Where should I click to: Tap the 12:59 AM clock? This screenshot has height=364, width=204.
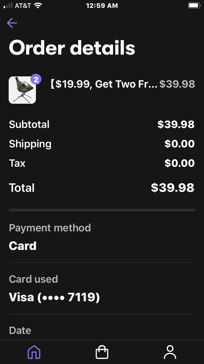coord(102,5)
